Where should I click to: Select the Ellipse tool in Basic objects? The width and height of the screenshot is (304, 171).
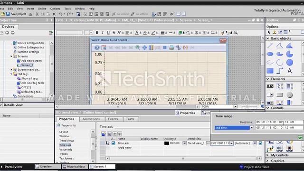tap(270, 54)
